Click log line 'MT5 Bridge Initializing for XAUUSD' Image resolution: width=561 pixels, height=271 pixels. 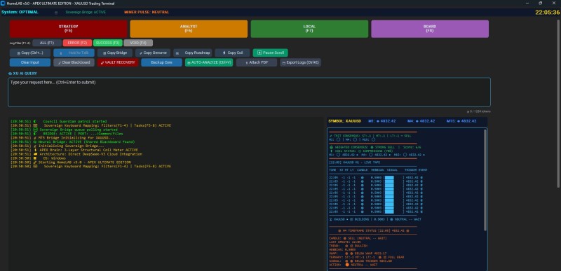pos(62,138)
